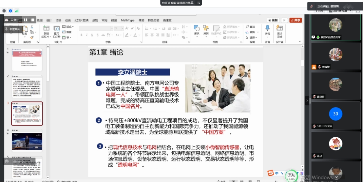The width and height of the screenshot is (363, 182).
Task: Select slide 2 thumbnail in the panel
Action: [x=27, y=86]
